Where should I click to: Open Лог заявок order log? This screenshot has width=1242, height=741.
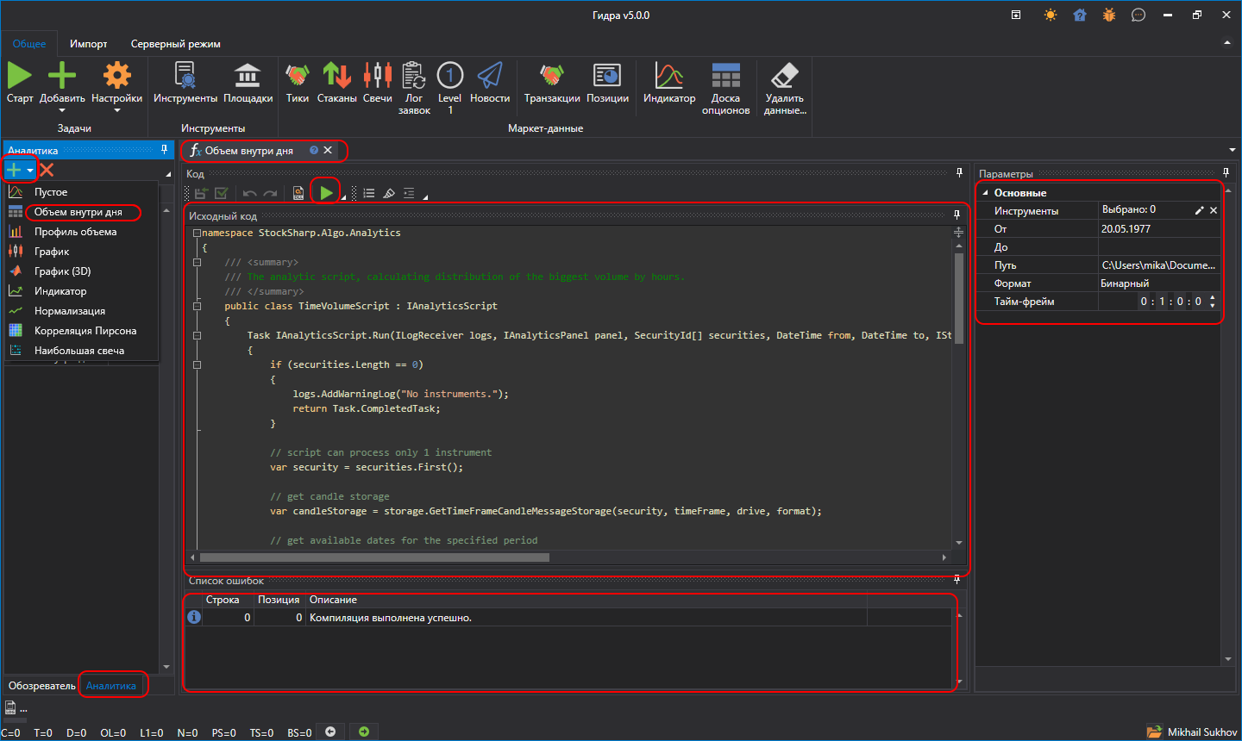point(414,88)
